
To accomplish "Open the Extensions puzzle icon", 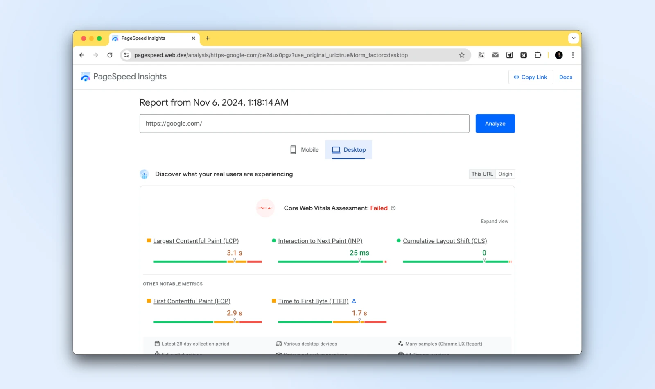I will pyautogui.click(x=538, y=55).
